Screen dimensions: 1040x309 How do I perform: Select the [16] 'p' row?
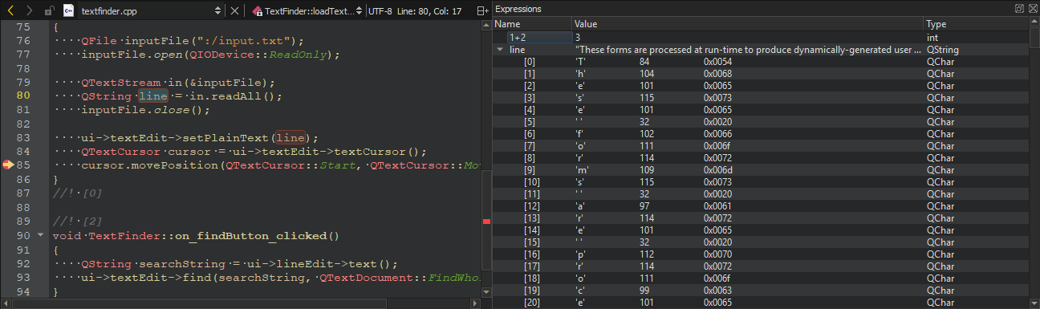coord(761,254)
